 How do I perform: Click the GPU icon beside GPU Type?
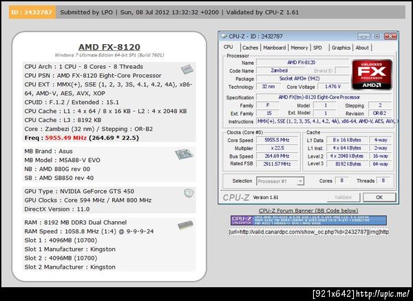pos(189,193)
